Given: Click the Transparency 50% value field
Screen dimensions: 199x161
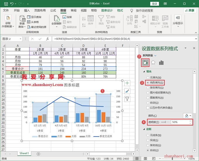Looking at the screenshot, I should pyautogui.click(x=180, y=122).
